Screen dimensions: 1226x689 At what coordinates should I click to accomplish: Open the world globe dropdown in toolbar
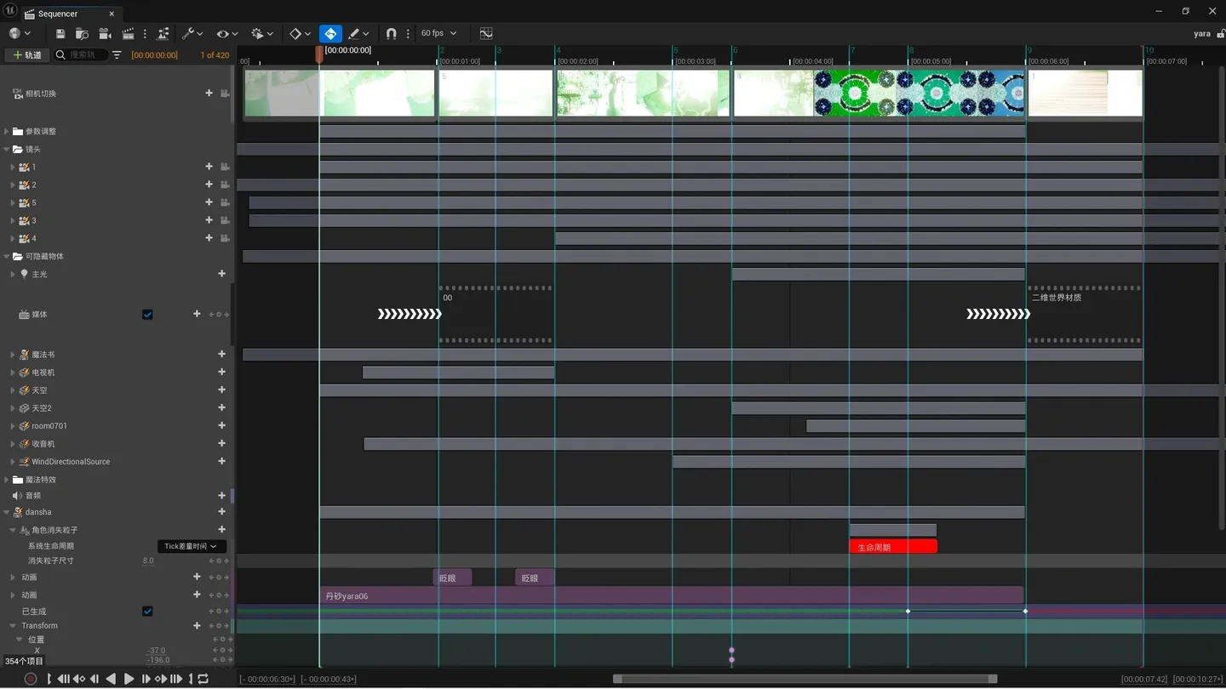[x=19, y=34]
